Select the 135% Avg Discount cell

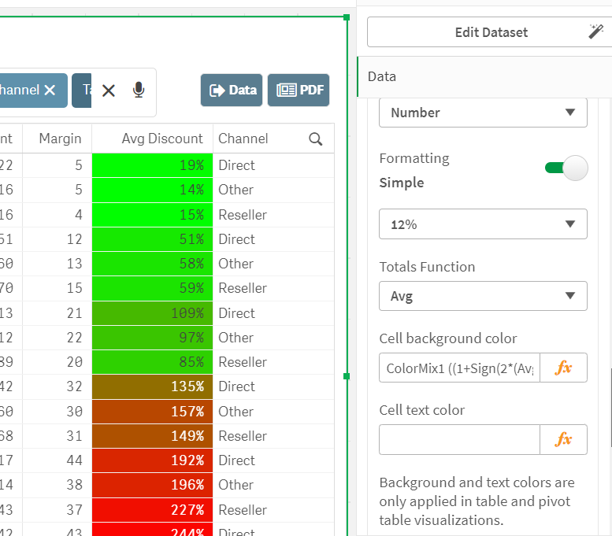tap(152, 386)
